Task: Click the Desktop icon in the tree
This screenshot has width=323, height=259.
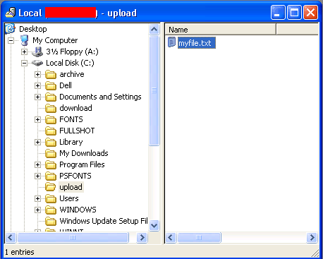Action: 10,29
